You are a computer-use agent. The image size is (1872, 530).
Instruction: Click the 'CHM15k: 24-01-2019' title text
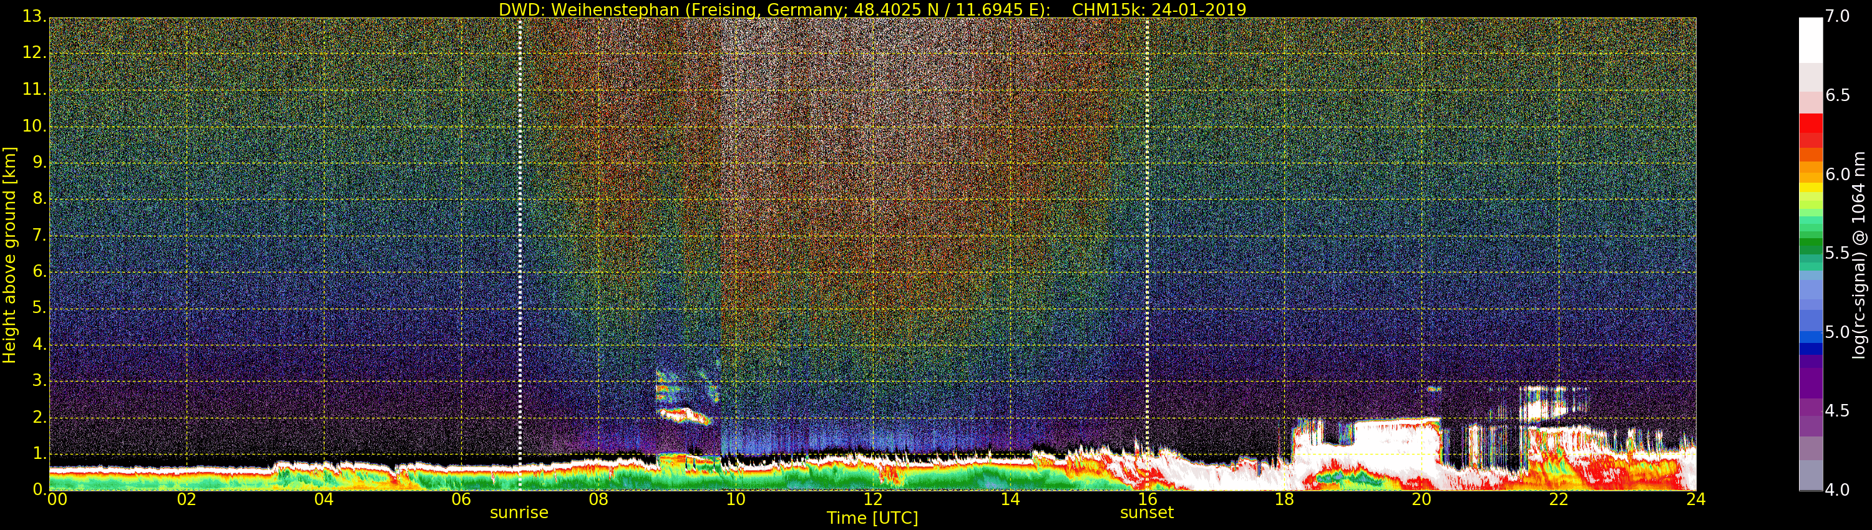pyautogui.click(x=1159, y=9)
